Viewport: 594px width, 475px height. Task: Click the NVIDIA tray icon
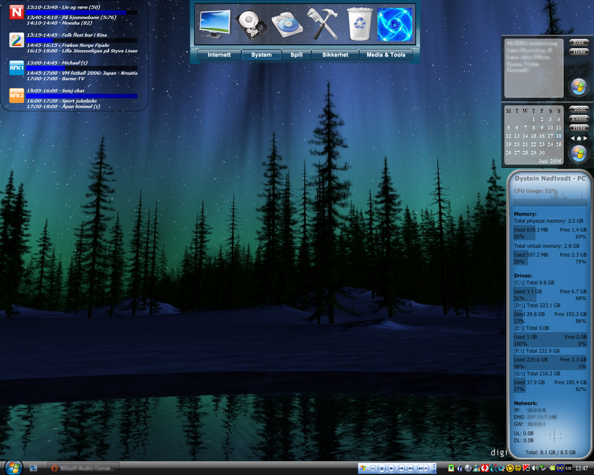pos(551,468)
